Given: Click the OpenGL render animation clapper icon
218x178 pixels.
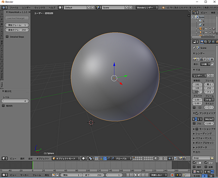Looking at the screenshot, I should [x=184, y=159].
